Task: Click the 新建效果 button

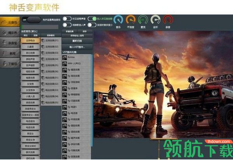Action: (70, 31)
